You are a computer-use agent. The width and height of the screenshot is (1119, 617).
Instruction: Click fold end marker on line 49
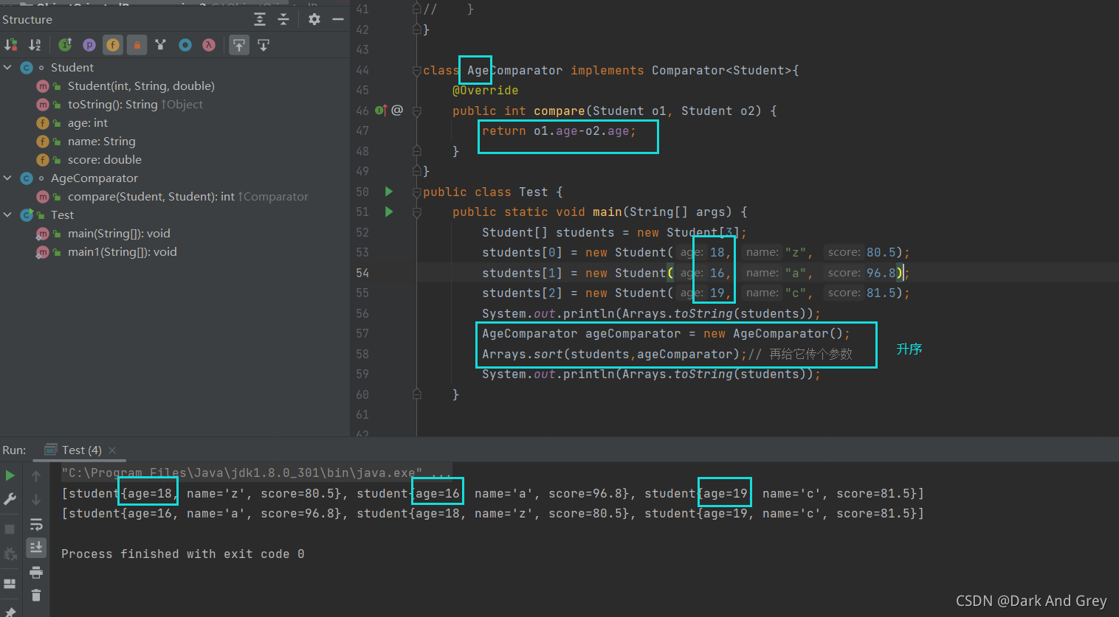click(x=417, y=171)
